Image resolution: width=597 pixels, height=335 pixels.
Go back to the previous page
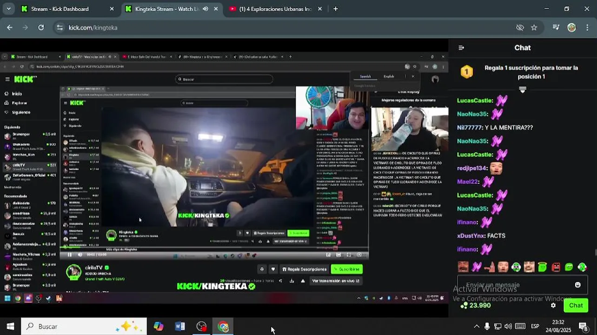coord(10,27)
